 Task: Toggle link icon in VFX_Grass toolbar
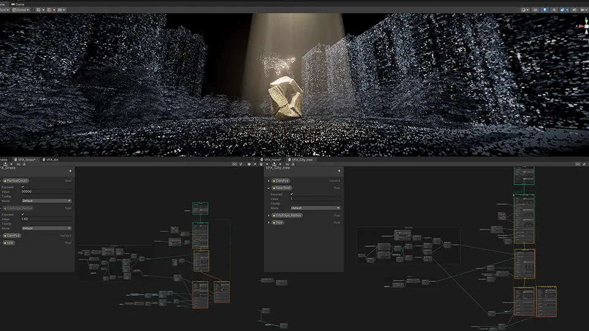point(18,164)
